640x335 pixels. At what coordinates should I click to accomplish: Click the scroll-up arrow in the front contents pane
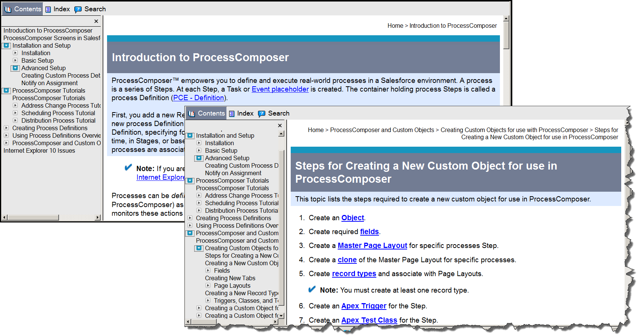click(281, 134)
